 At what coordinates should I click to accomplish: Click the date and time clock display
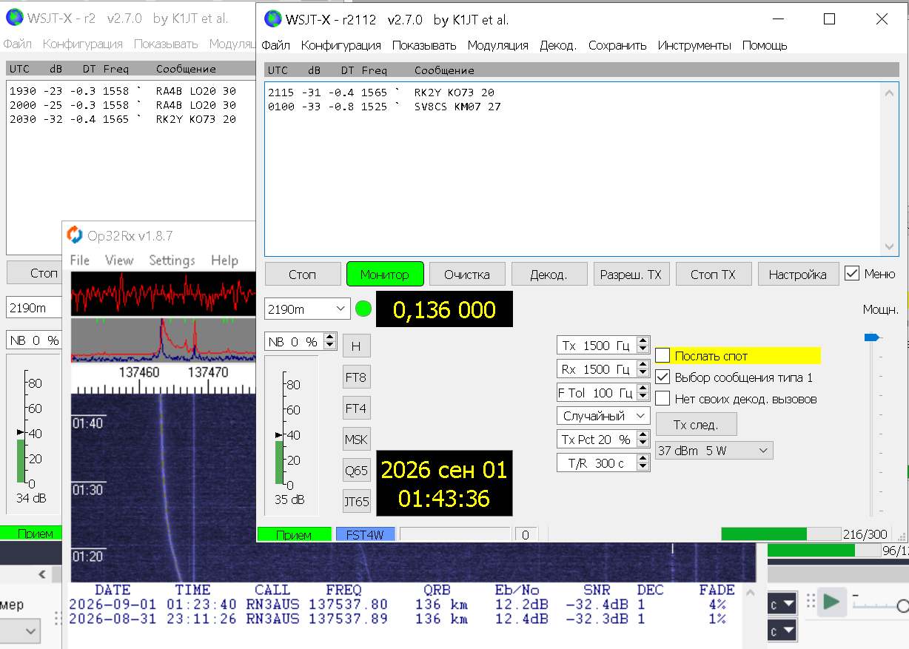point(444,483)
